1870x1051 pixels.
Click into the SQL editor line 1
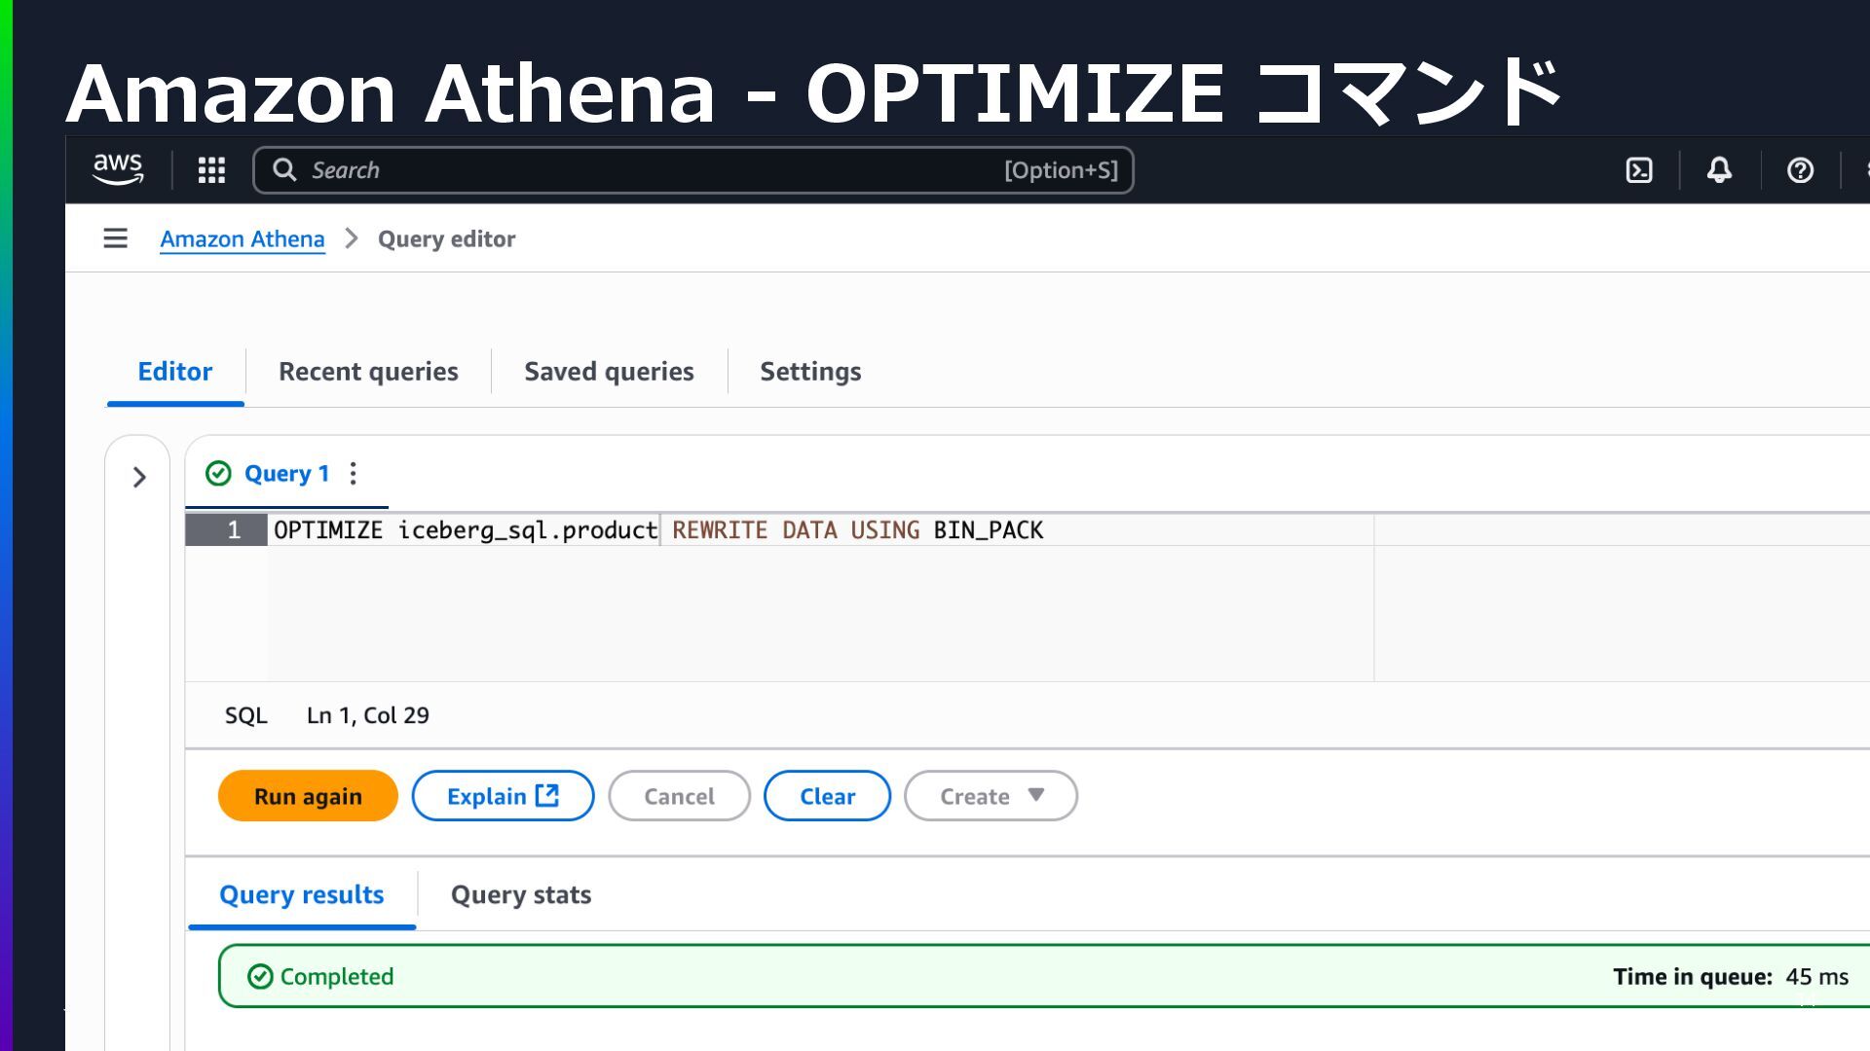click(818, 530)
